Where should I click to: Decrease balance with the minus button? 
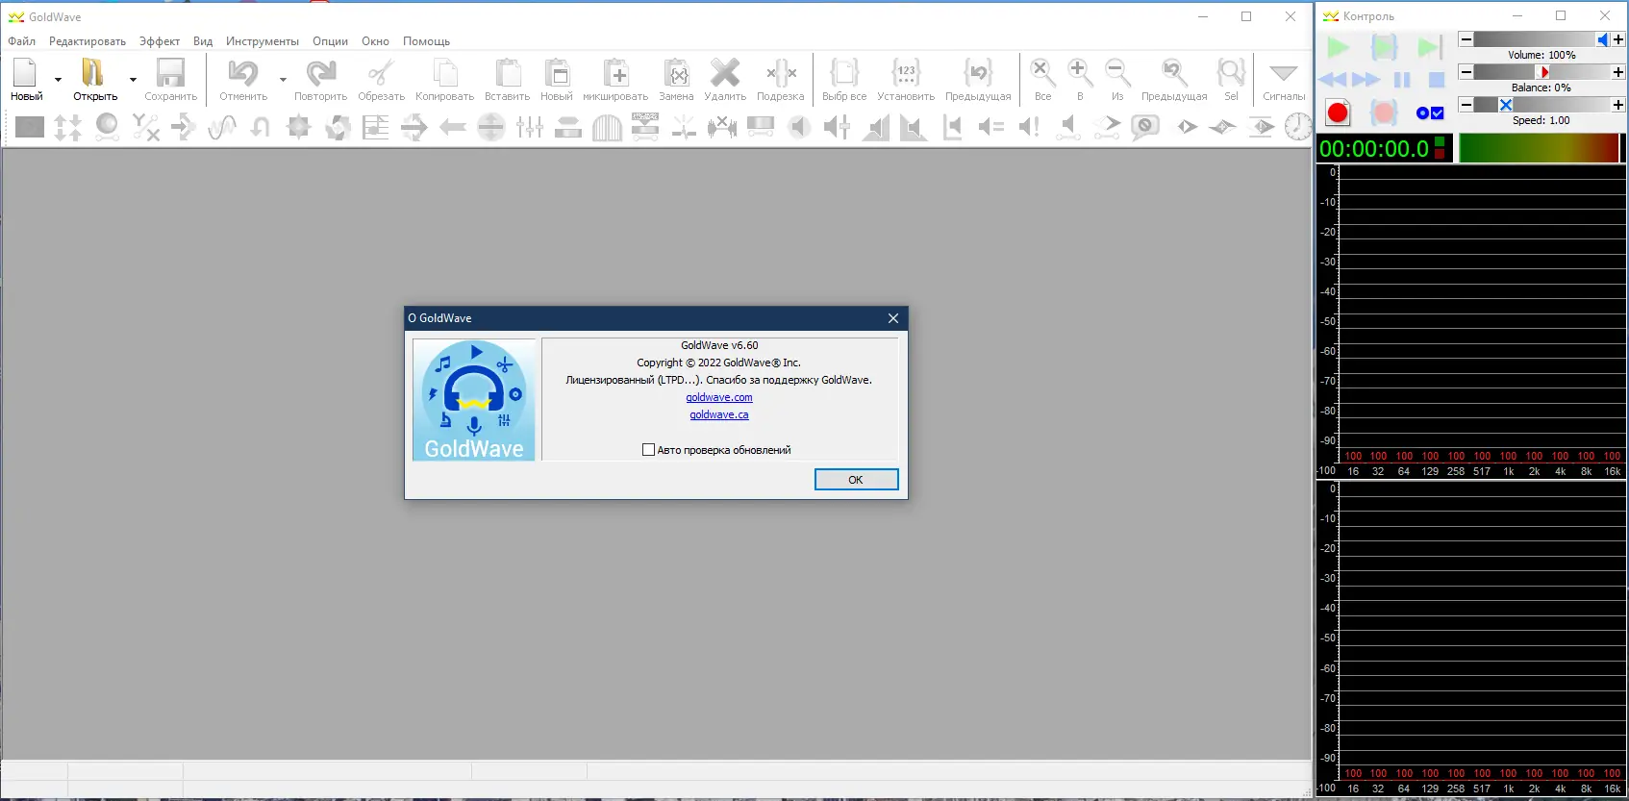click(1466, 72)
